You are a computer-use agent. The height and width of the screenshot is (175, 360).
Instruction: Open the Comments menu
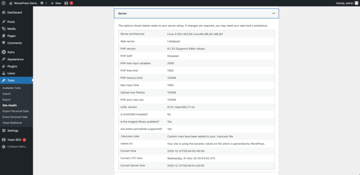click(x=16, y=43)
